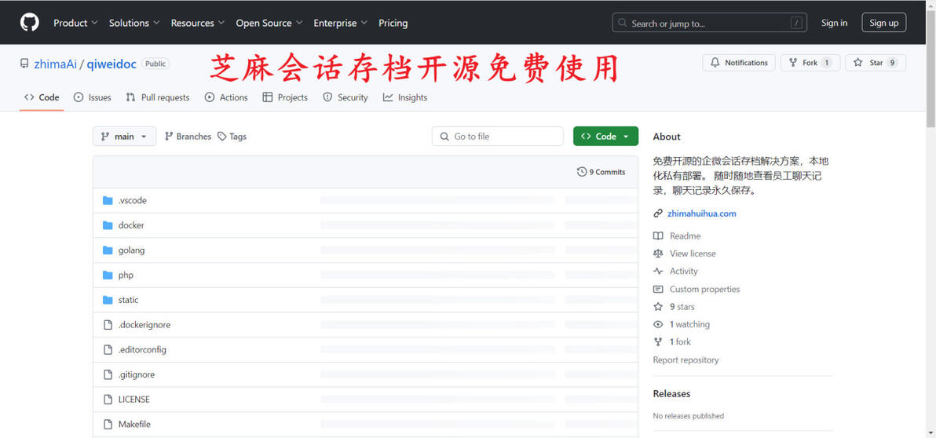Expand the main branch dropdown
Screen dimensions: 936x438
[x=124, y=136]
